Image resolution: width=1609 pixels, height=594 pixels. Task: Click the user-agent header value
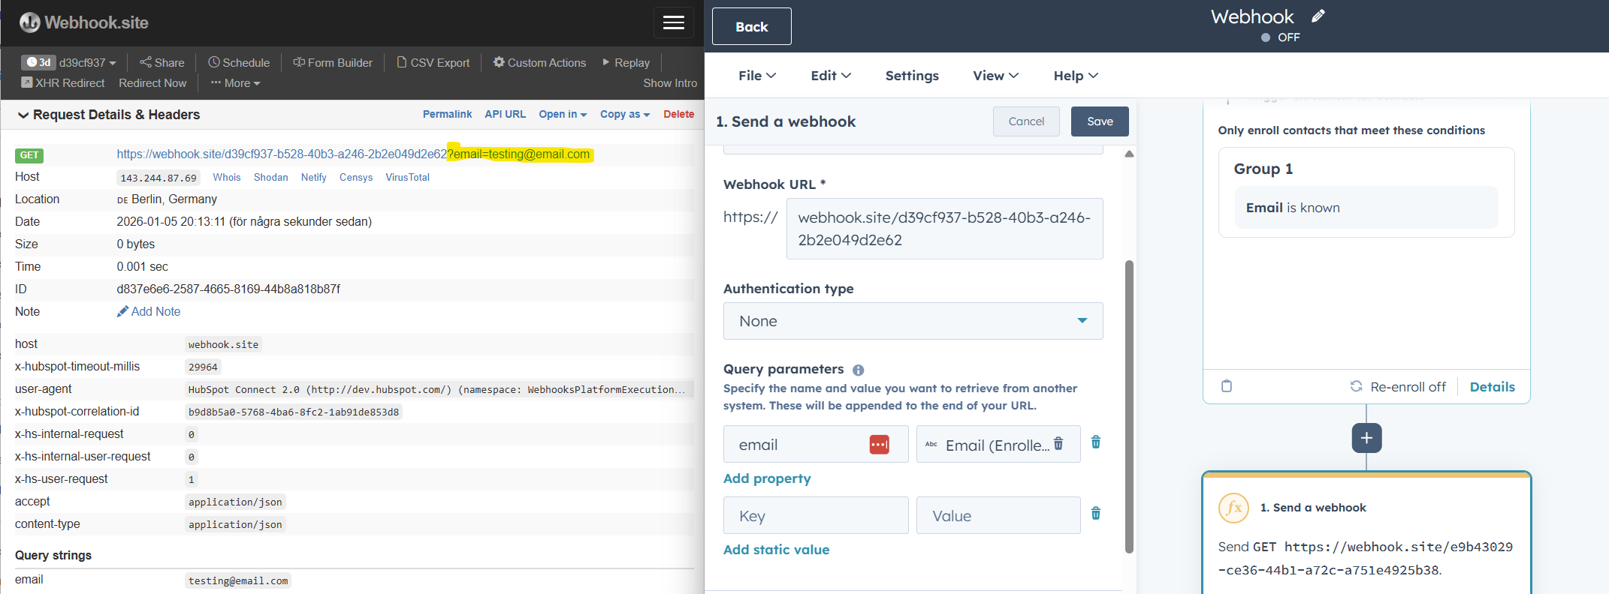(436, 389)
